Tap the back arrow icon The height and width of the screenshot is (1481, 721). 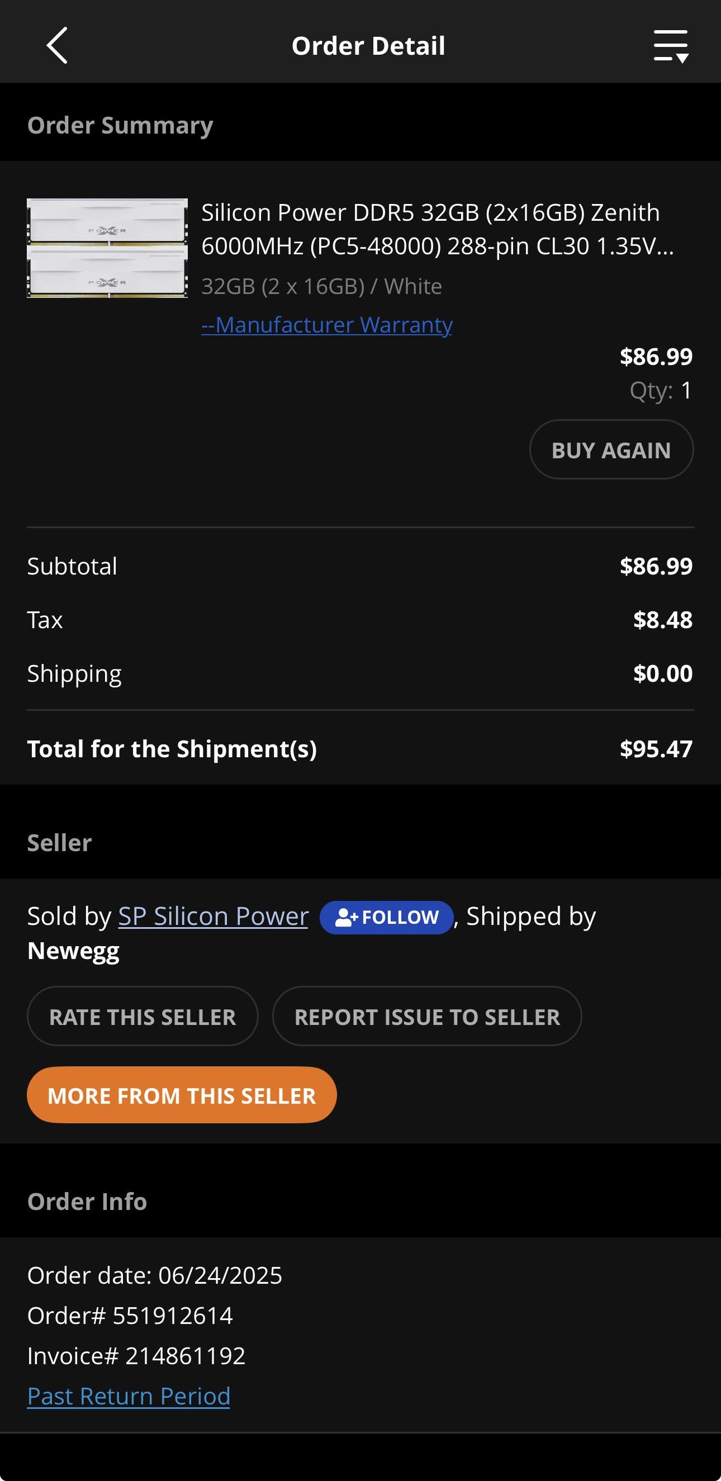(57, 45)
